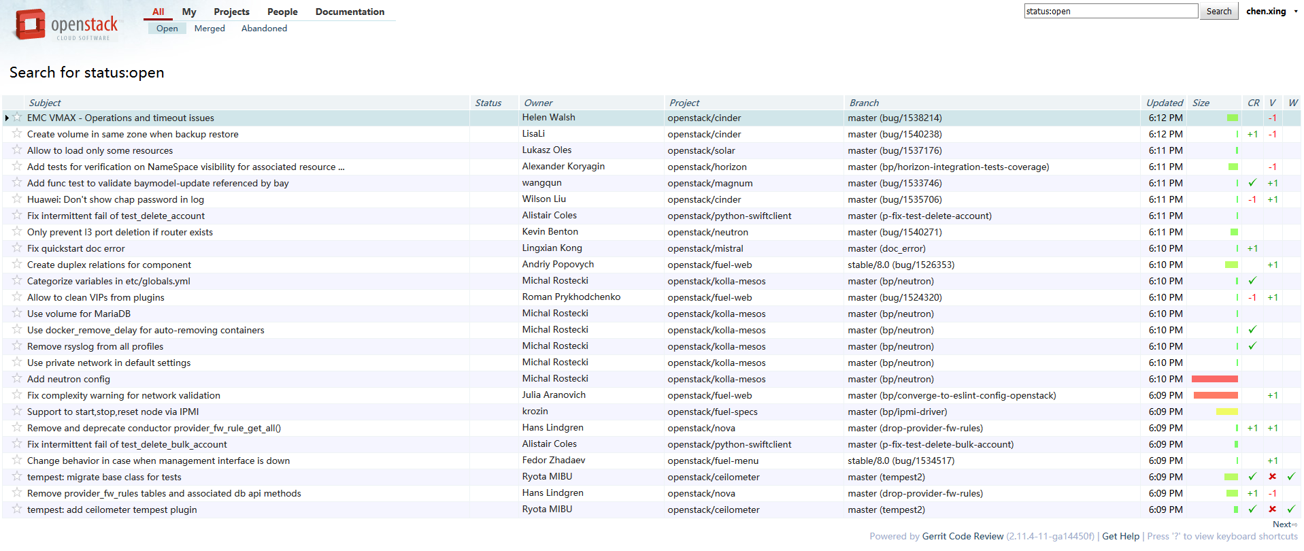Image resolution: width=1304 pixels, height=551 pixels.
Task: Open 'Fix complexity warning for network validation'
Action: (x=124, y=395)
